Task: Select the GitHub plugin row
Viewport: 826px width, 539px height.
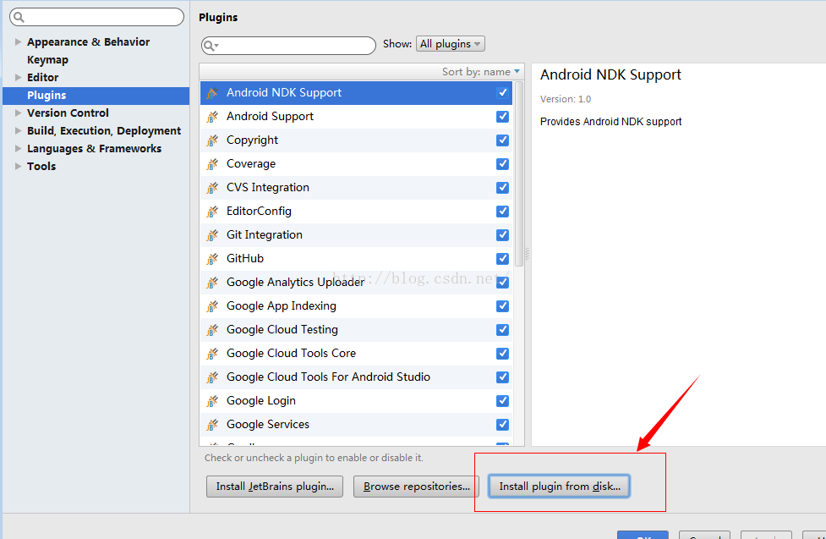Action: tap(356, 259)
